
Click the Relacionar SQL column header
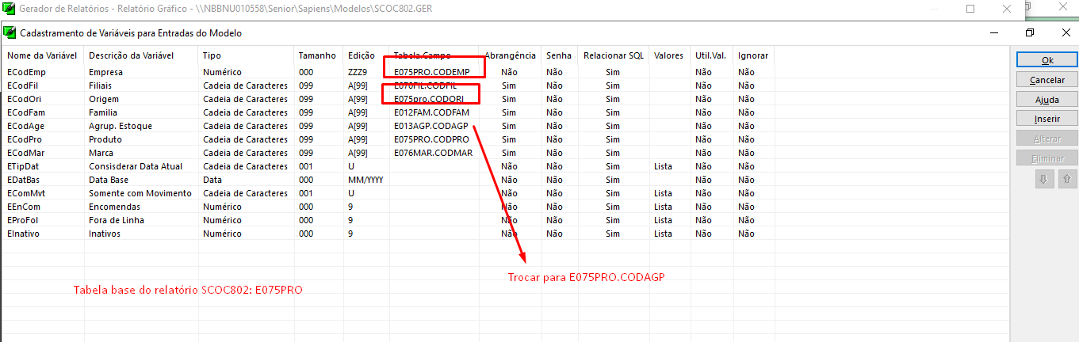(x=613, y=55)
